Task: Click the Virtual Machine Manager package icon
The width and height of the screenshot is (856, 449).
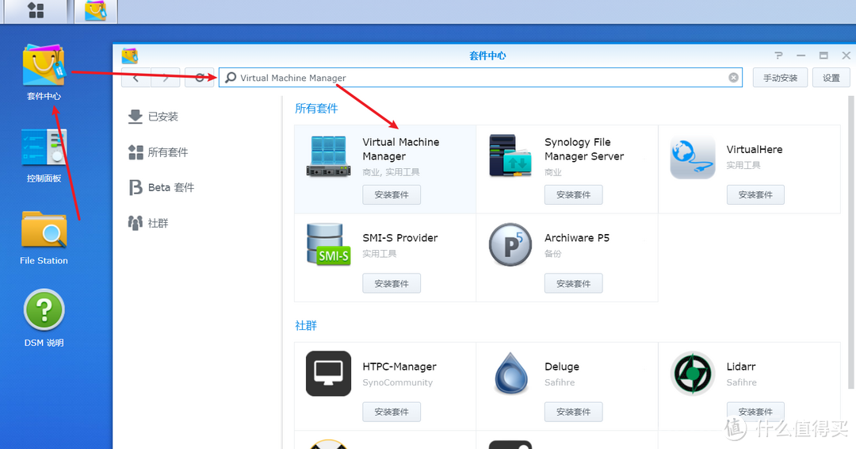Action: coord(328,156)
